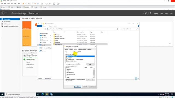175x98 pixels.
Task: Show hidden system tray icons
Action: point(159,94)
